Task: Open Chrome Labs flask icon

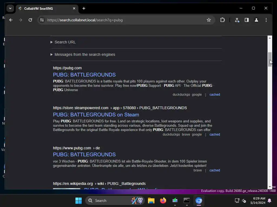Action: coord(237,20)
